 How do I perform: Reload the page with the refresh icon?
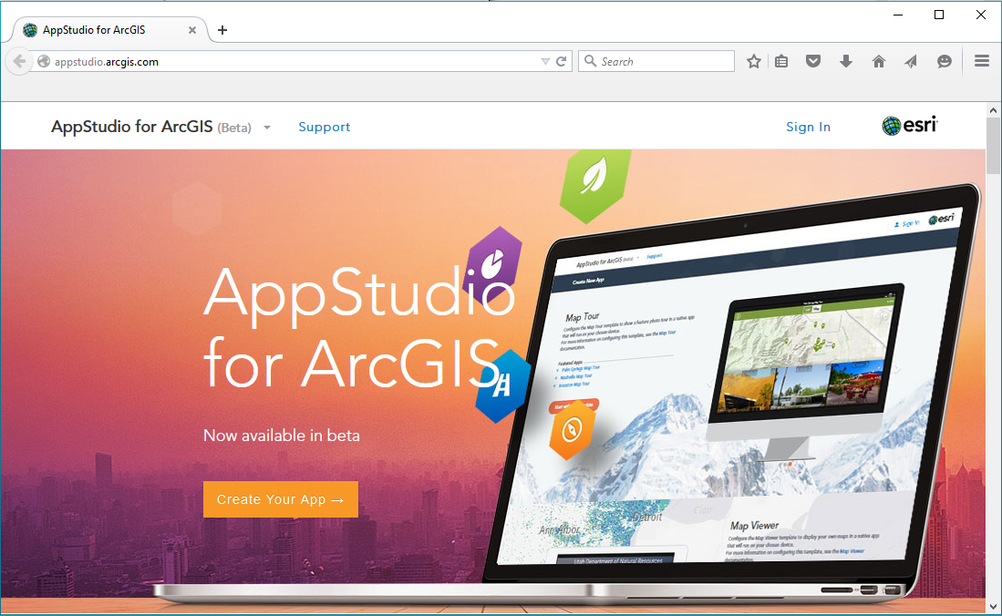[561, 61]
